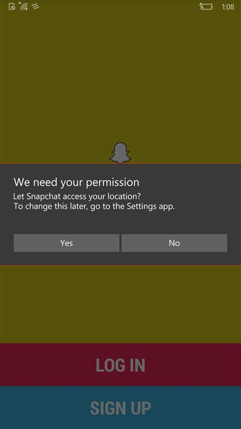Viewport: 241px width, 429px height.
Task: Tap the word "Snapchat" in the prompt message
Action: (44, 197)
